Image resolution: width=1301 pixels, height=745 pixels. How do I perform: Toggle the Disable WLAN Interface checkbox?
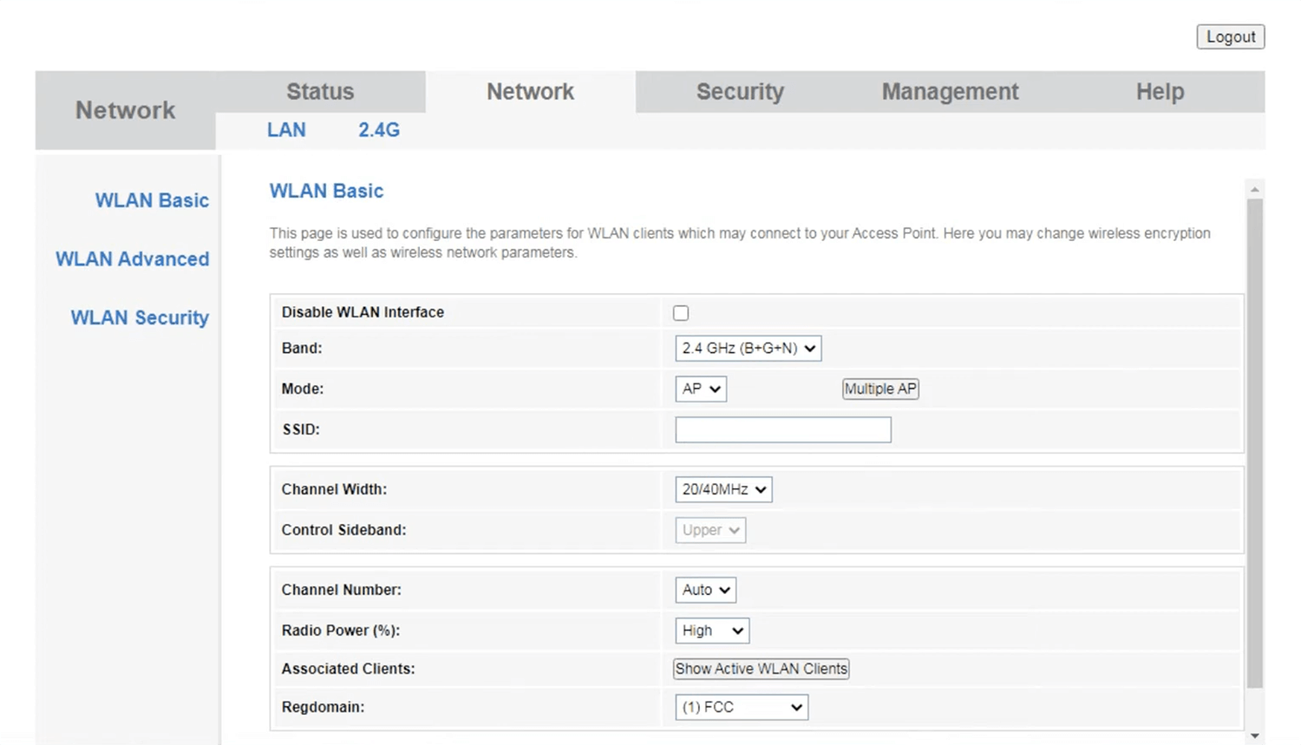[x=681, y=313]
